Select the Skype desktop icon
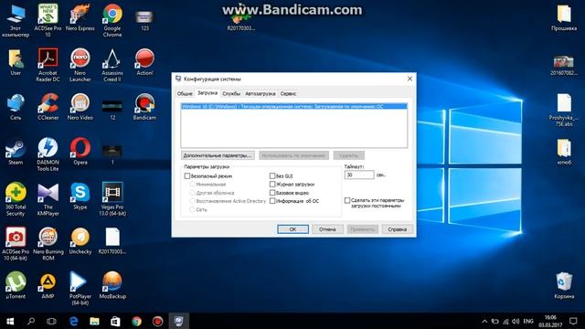The width and height of the screenshot is (585, 329). pyautogui.click(x=80, y=196)
